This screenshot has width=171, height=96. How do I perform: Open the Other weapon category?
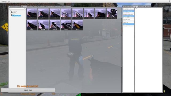[13, 14]
